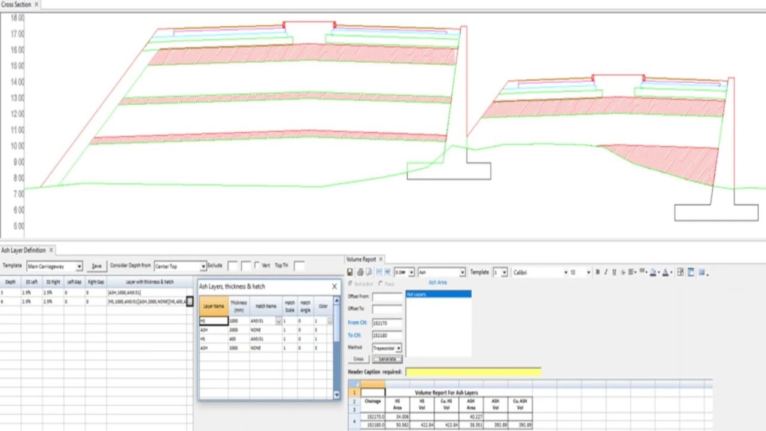Open the Ash dropdown in Volume Report toolbar

point(462,272)
